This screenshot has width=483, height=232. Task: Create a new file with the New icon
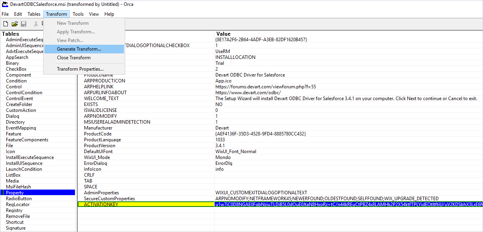(x=5, y=24)
